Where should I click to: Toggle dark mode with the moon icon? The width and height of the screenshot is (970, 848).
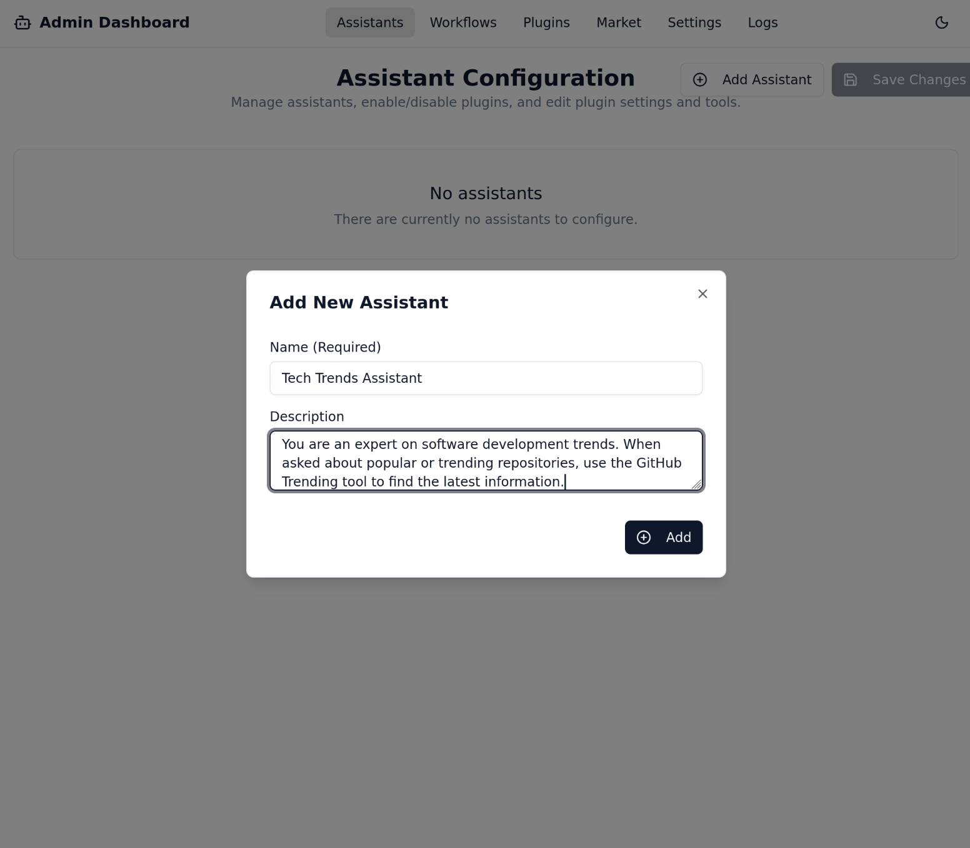[x=941, y=23]
